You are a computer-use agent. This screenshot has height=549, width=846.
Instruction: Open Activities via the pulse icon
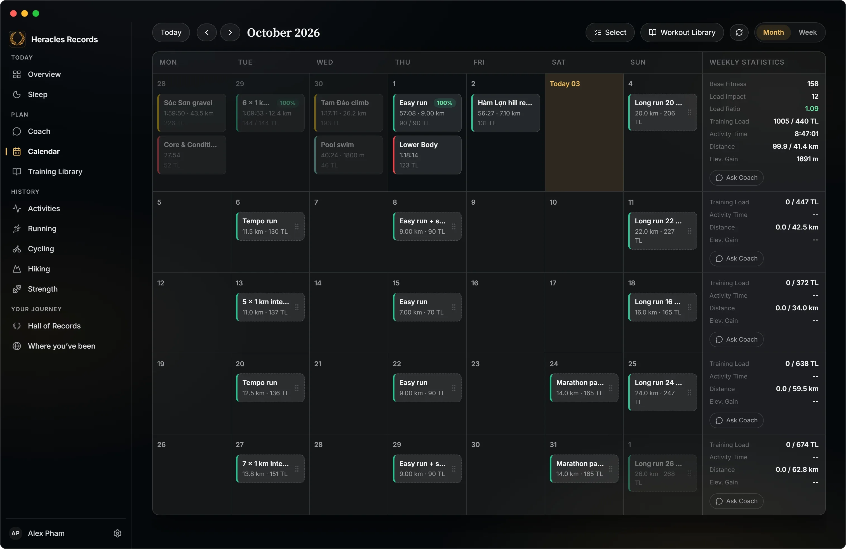click(17, 209)
